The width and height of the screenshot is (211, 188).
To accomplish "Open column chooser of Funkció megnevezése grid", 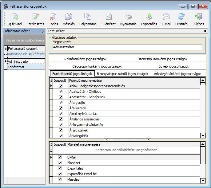I will pyautogui.click(x=51, y=80).
